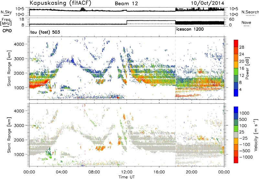Image resolution: width=259 pixels, height=179 pixels.
Task: Click the Beam 12 label
Action: coord(126,4)
